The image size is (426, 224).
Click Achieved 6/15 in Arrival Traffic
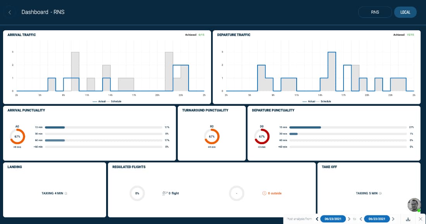(194, 35)
